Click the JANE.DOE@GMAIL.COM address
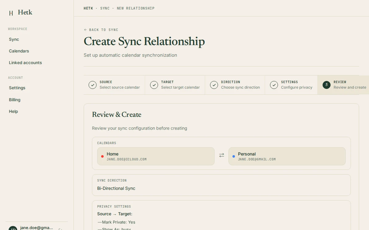Image resolution: width=369 pixels, height=230 pixels. tap(257, 159)
